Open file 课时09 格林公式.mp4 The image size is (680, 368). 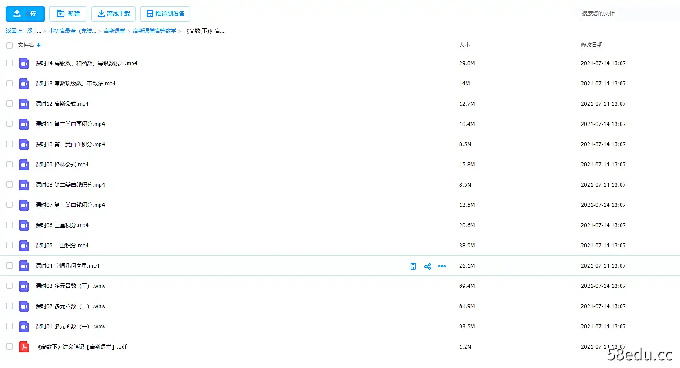tap(62, 165)
